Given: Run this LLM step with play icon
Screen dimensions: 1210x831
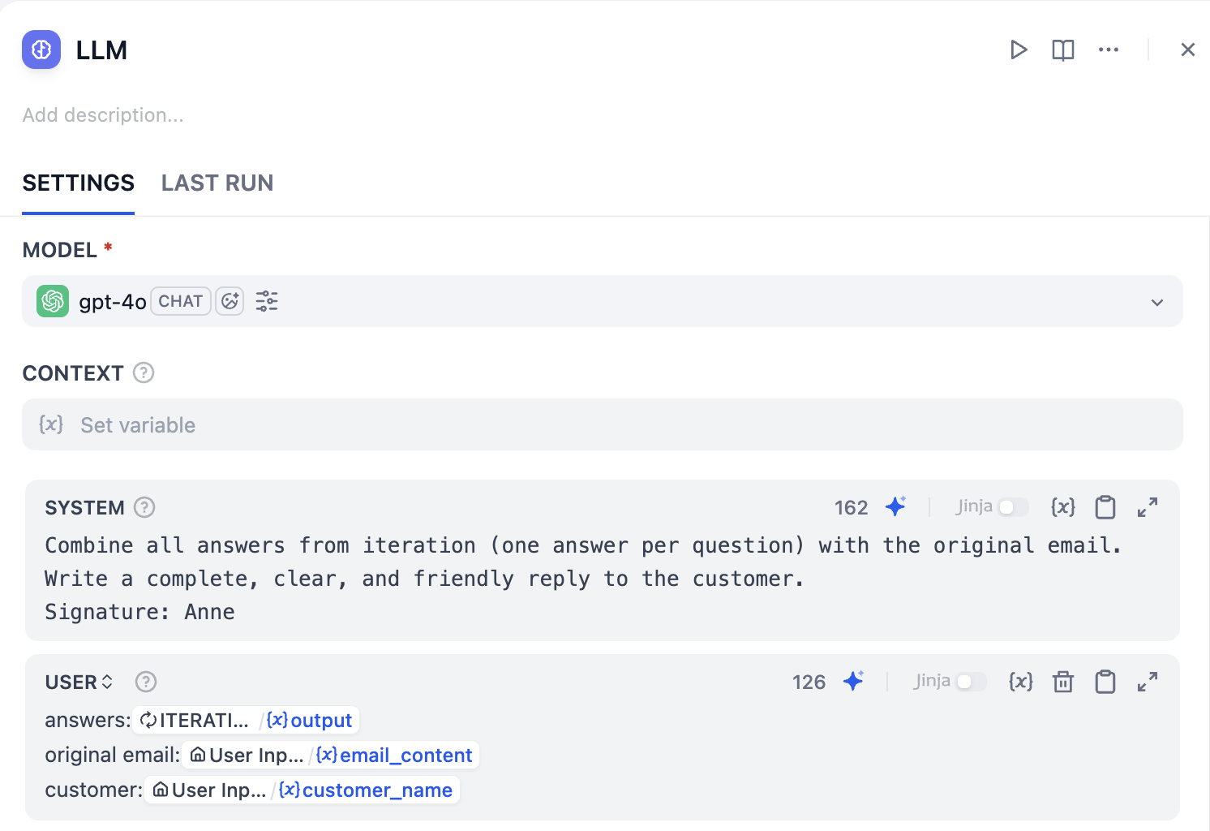Looking at the screenshot, I should pyautogui.click(x=1019, y=50).
